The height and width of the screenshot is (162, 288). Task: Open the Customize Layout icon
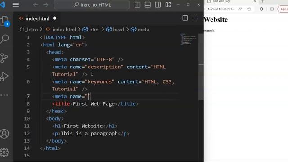168,5
